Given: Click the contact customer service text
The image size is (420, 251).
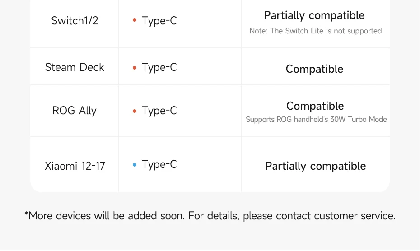Looking at the screenshot, I should [x=336, y=216].
